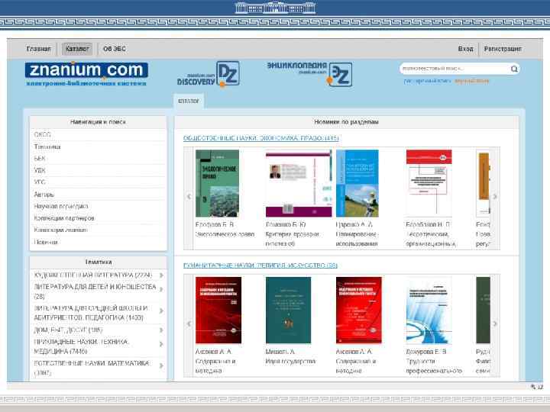Open the orange search link beside расширенный поиск
The height and width of the screenshot is (412, 550).
472,81
